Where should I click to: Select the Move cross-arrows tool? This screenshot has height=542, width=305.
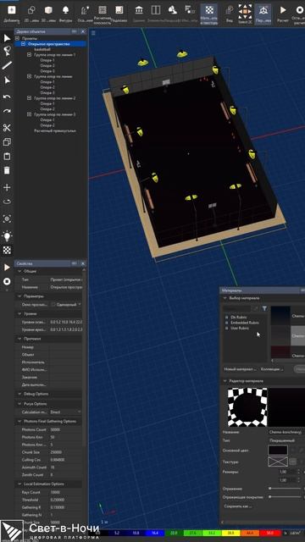pyautogui.click(x=7, y=187)
